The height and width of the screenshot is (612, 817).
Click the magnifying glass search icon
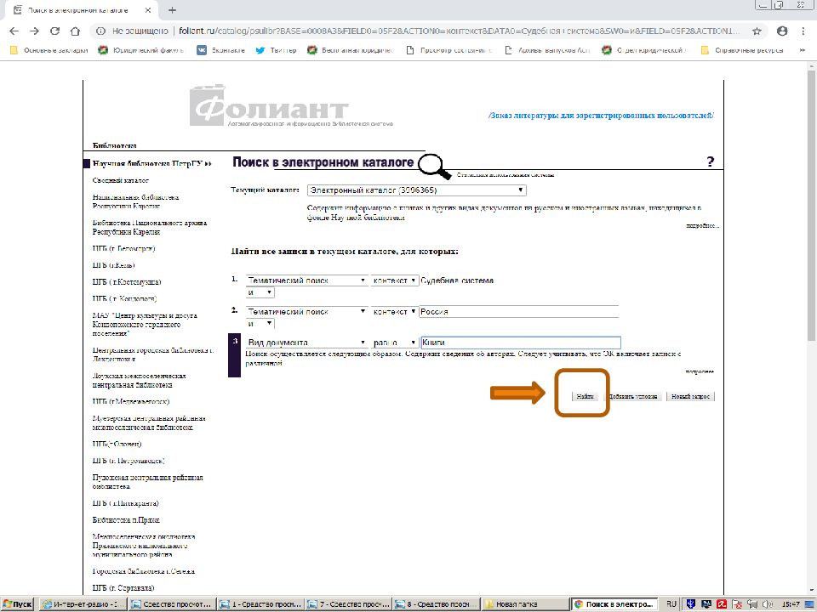(434, 164)
